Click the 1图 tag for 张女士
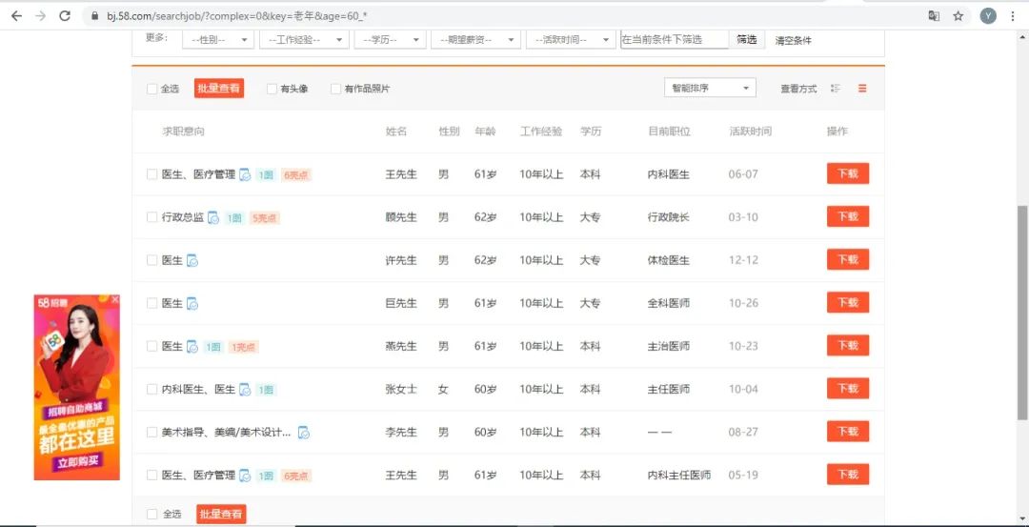 (265, 390)
